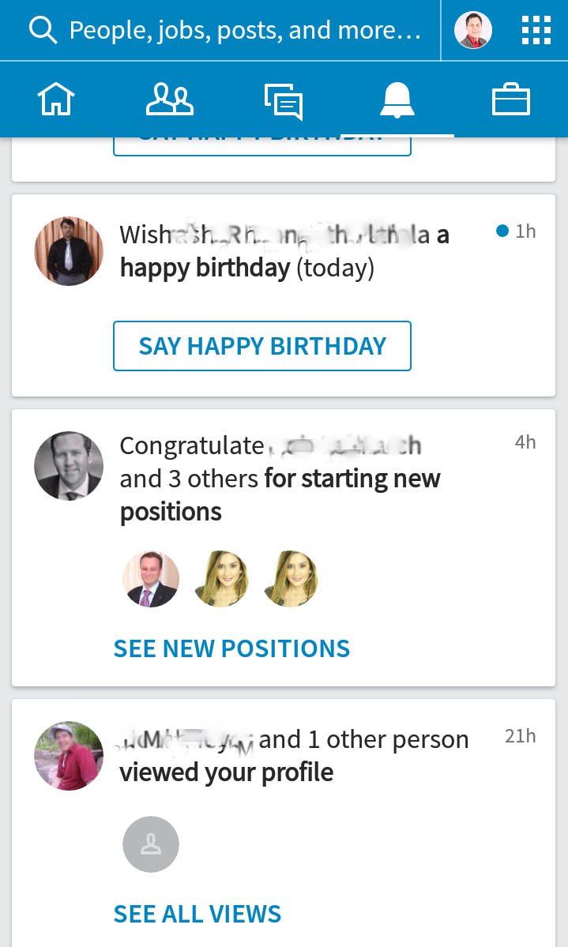Tap the blue unread dot on birthday notification
Viewport: 568px width, 947px height.
point(502,231)
